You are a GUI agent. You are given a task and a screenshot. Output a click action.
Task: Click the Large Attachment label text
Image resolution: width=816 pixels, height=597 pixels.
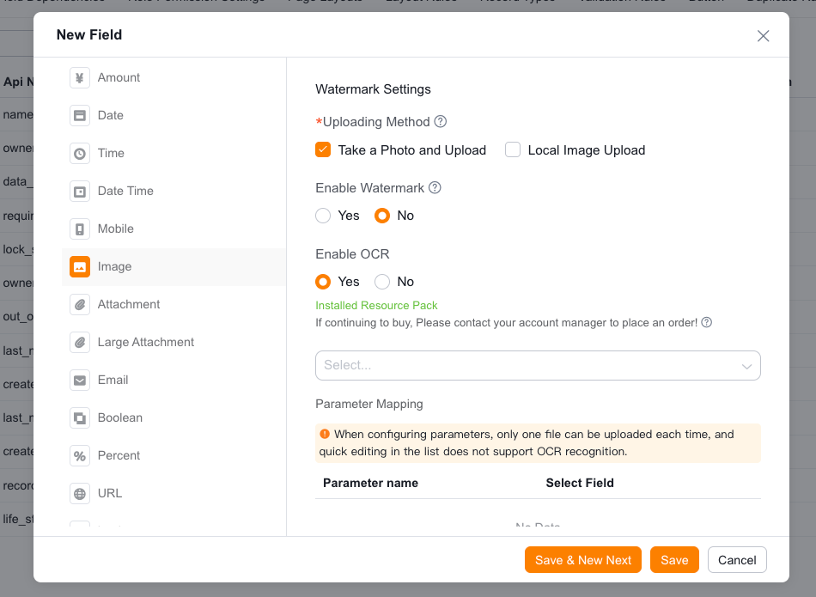(x=146, y=342)
